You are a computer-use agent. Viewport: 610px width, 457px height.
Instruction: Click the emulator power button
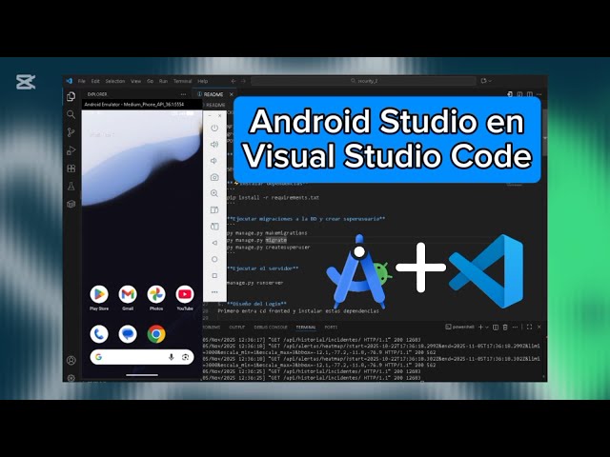tap(214, 128)
